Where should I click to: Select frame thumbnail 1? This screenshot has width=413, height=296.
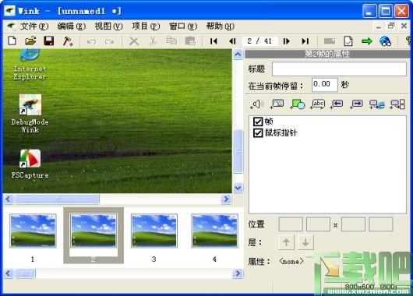(x=33, y=231)
